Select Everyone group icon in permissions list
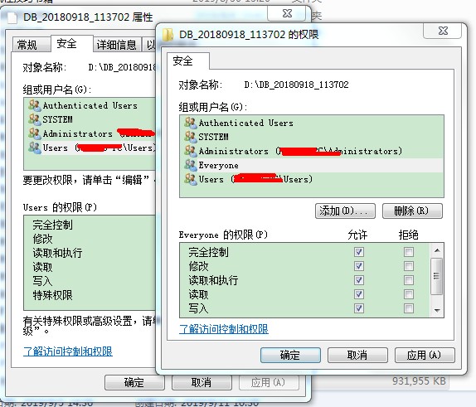 click(191, 166)
